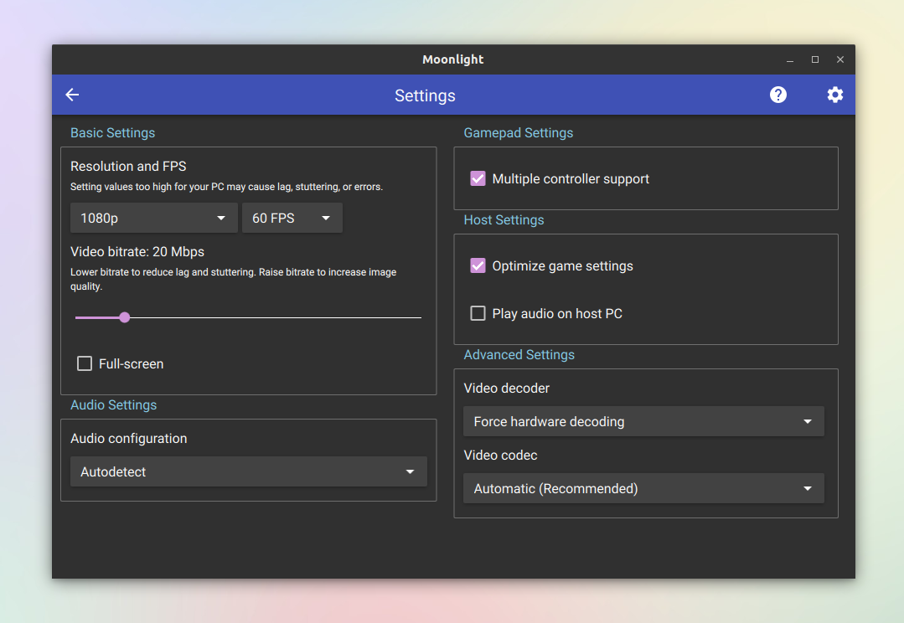
Task: Select the Advanced Settings section header
Action: point(519,354)
